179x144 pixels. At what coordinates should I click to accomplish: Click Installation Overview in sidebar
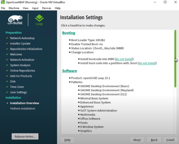pos(24,103)
